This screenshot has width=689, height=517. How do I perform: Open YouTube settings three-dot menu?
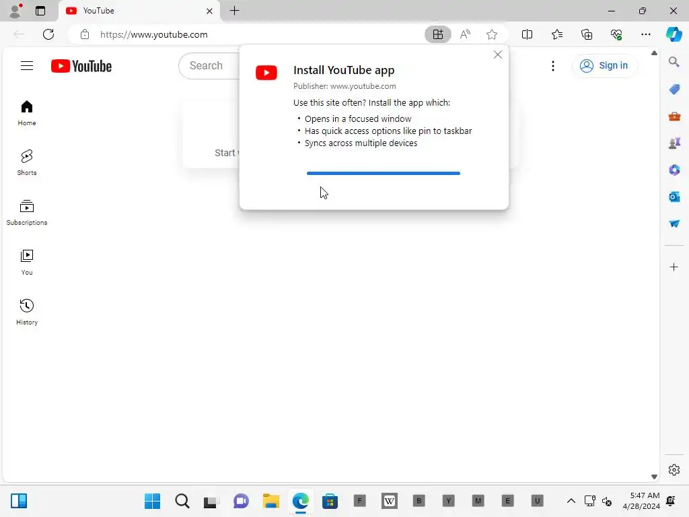[553, 66]
